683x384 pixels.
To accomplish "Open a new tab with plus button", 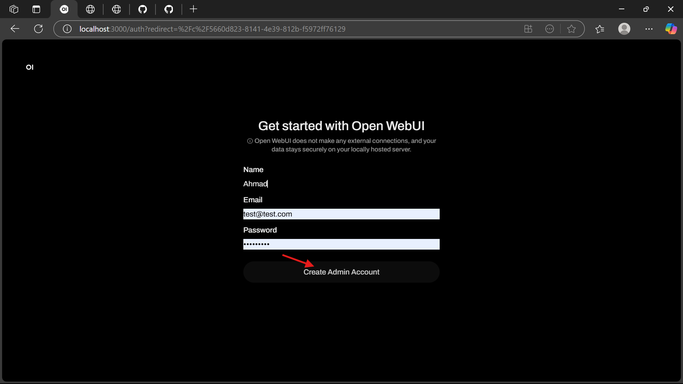I will 193,9.
